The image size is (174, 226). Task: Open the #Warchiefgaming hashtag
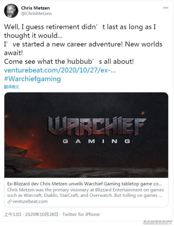point(33,79)
